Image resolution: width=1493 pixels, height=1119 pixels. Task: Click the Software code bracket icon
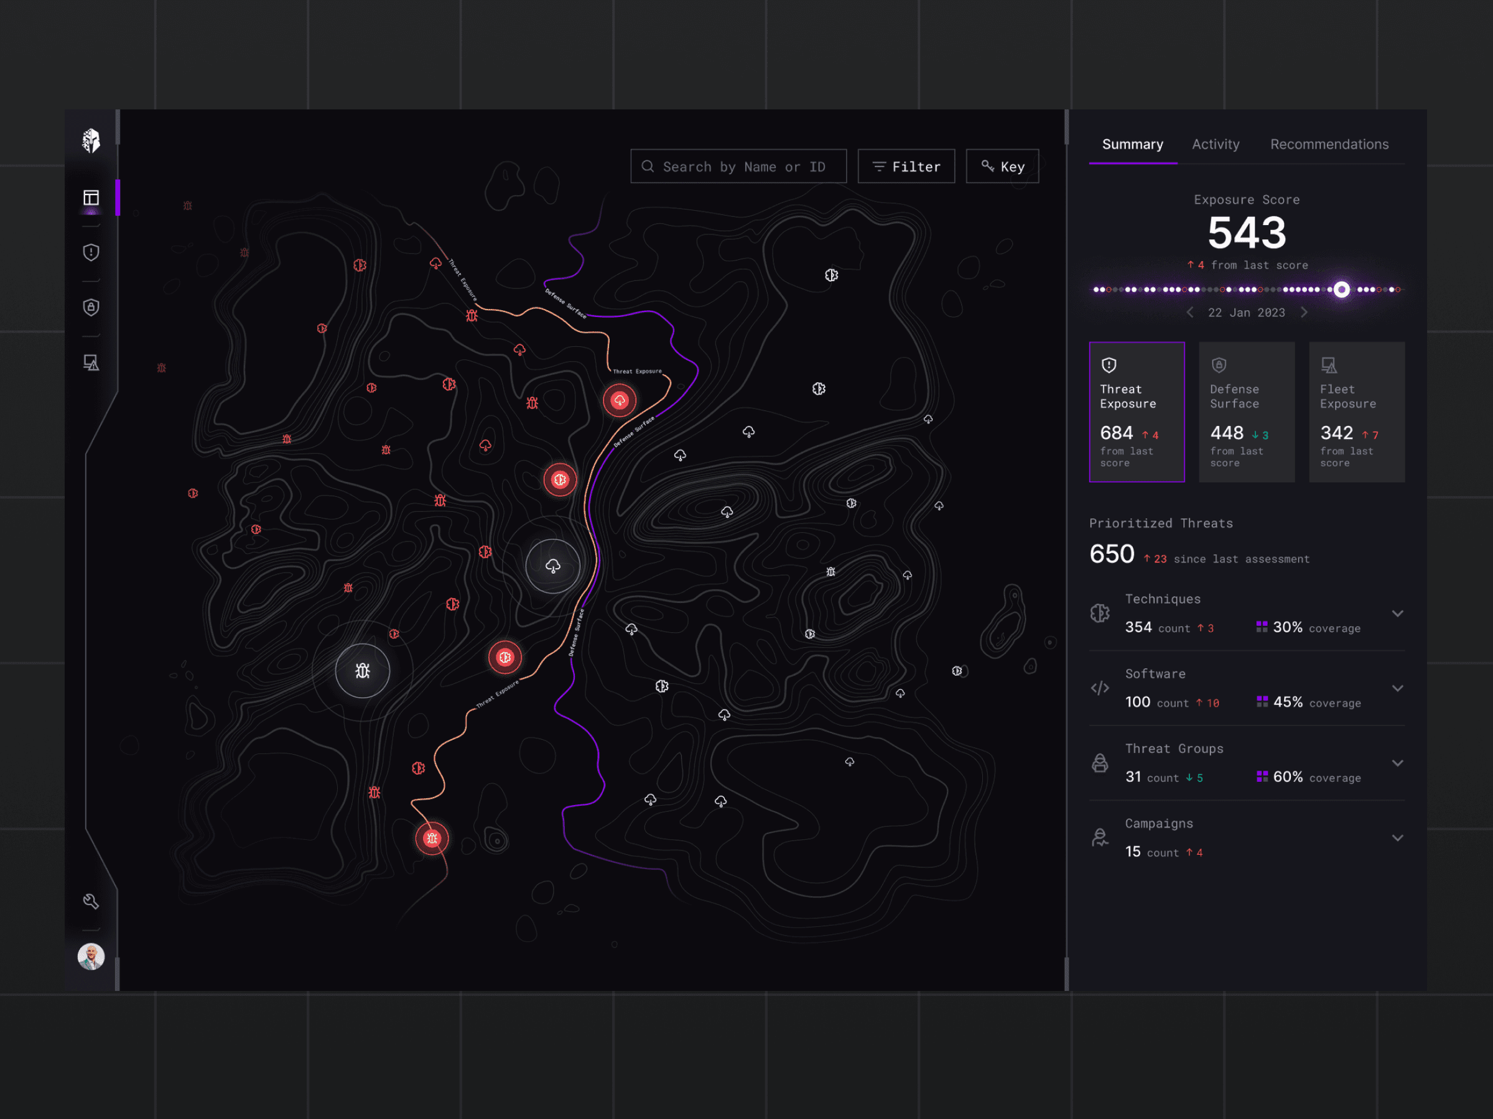[1100, 688]
